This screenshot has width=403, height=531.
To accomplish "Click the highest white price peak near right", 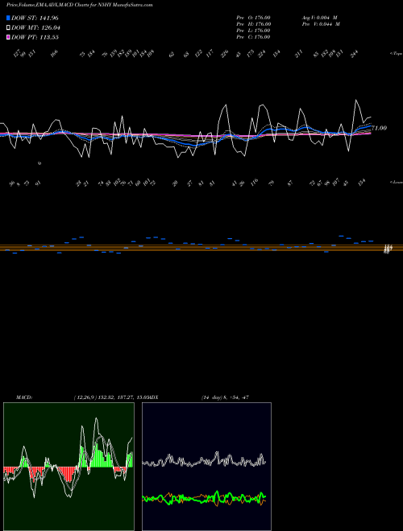I will [x=355, y=100].
